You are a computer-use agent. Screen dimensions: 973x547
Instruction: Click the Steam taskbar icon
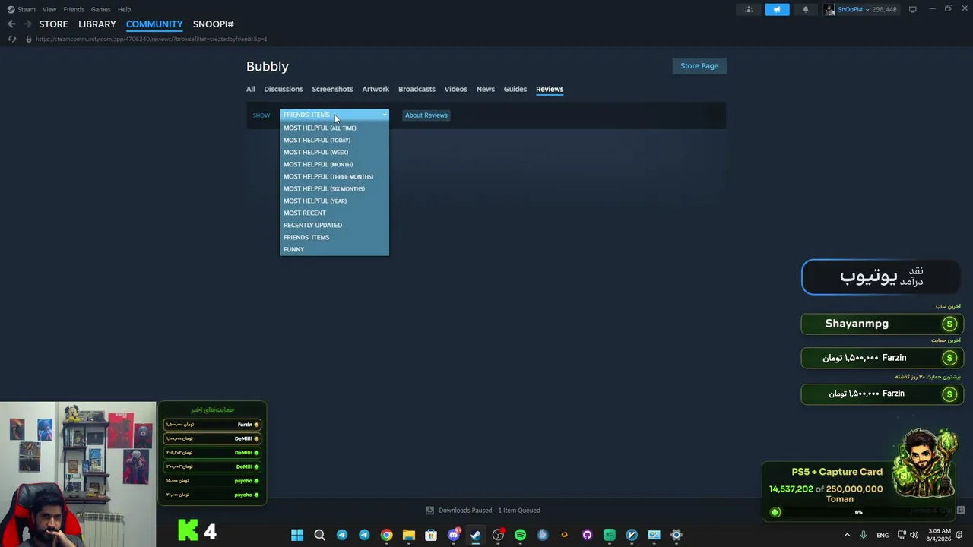click(475, 535)
